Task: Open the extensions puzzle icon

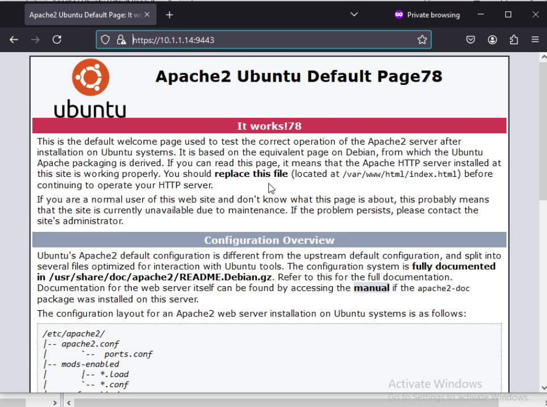Action: (x=514, y=40)
